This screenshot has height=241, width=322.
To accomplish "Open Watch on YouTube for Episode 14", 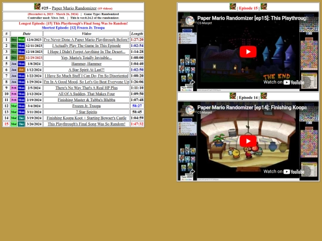I will [284, 171].
